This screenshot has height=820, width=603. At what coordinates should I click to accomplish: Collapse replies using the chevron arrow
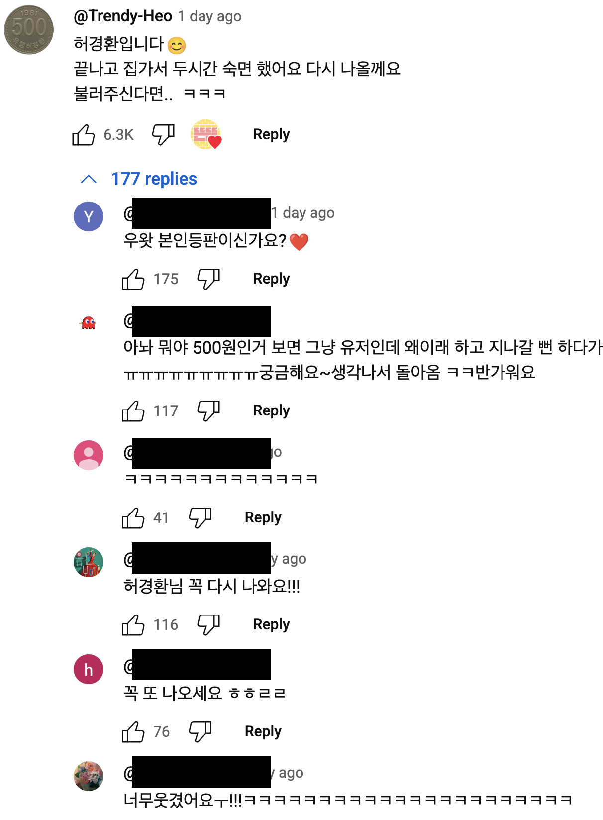[x=88, y=179]
